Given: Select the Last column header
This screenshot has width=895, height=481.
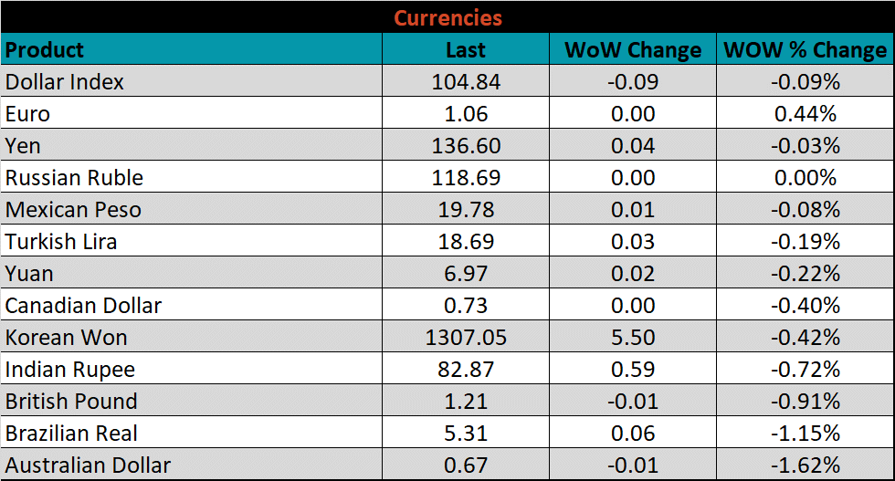Looking at the screenshot, I should [x=466, y=49].
